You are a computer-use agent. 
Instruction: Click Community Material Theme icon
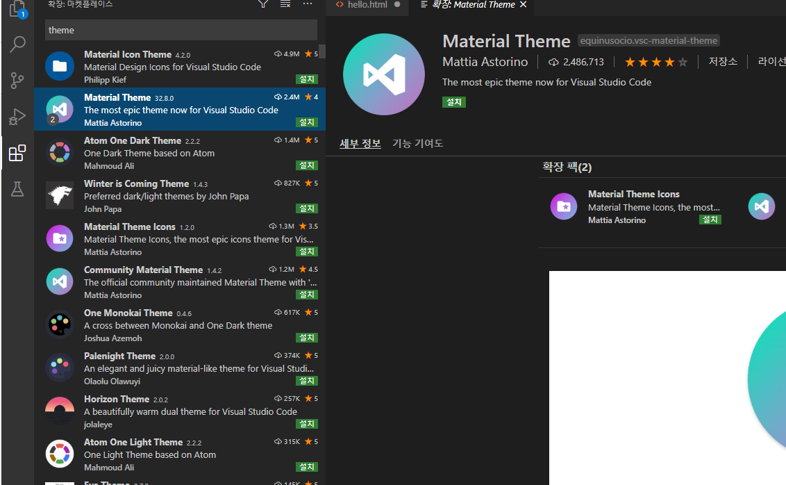(x=60, y=281)
